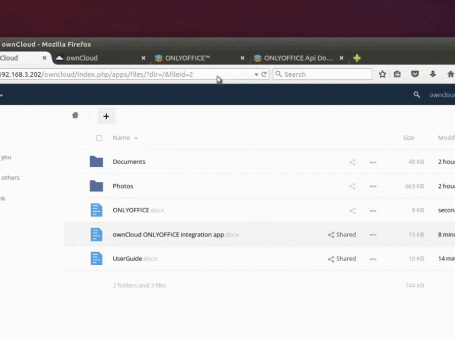Sort files by the Name column header
Viewport: 455px width, 341px height.
(x=121, y=138)
